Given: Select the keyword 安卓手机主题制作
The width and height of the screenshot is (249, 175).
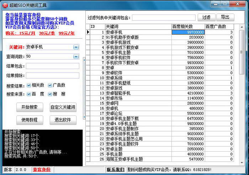Looking at the screenshot, I should 122,129.
